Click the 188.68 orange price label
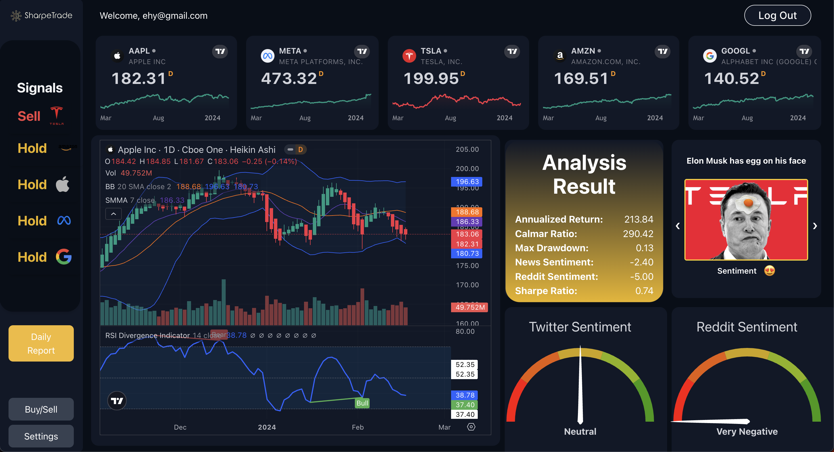Screen dimensions: 834x452 [467, 212]
